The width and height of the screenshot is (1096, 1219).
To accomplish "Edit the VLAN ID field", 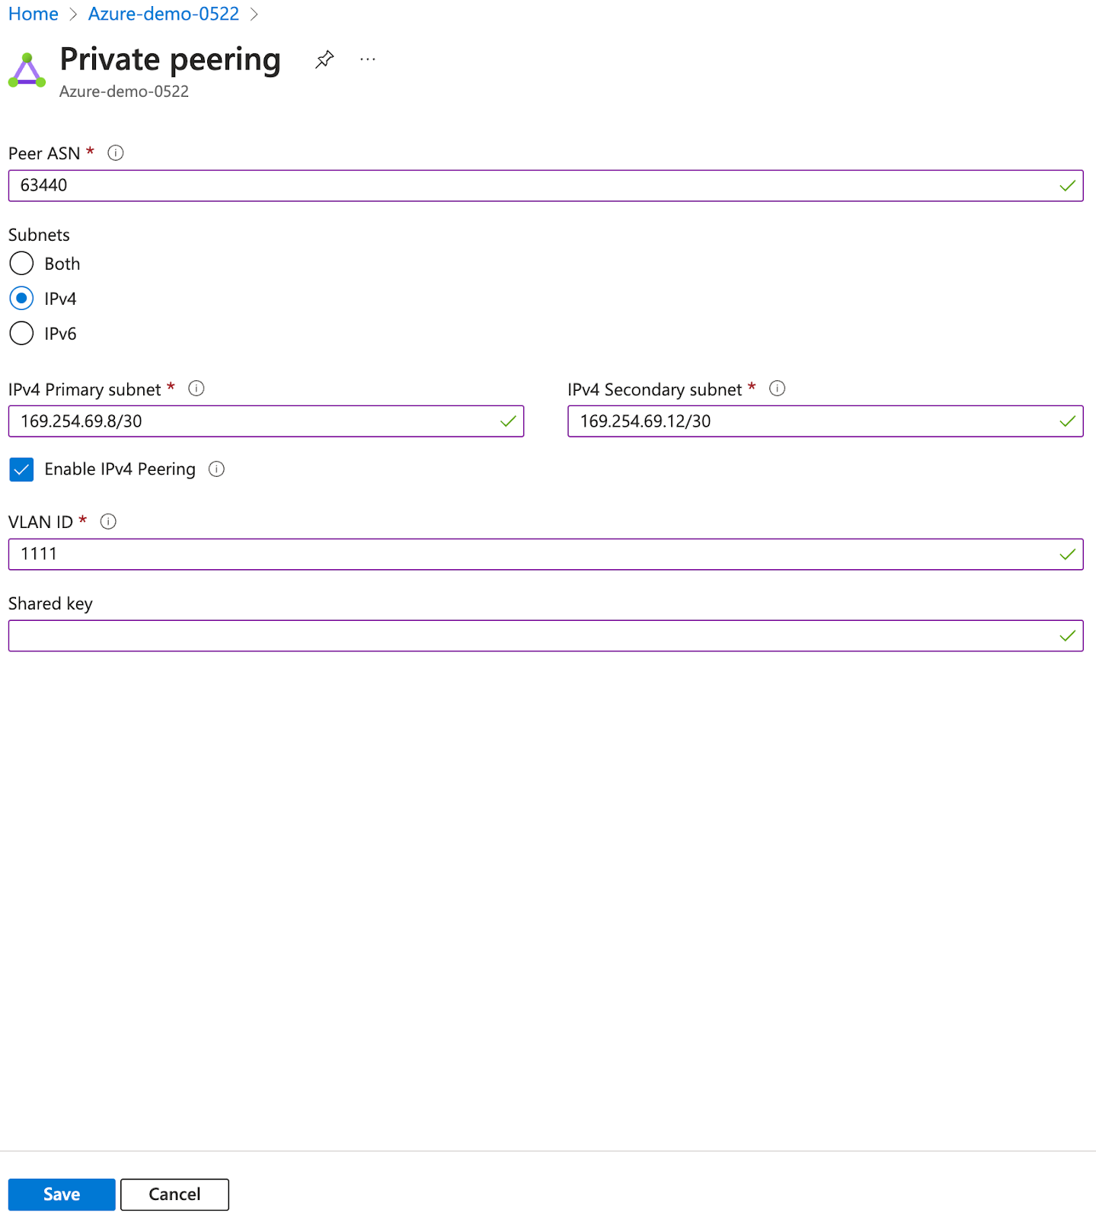I will [545, 554].
